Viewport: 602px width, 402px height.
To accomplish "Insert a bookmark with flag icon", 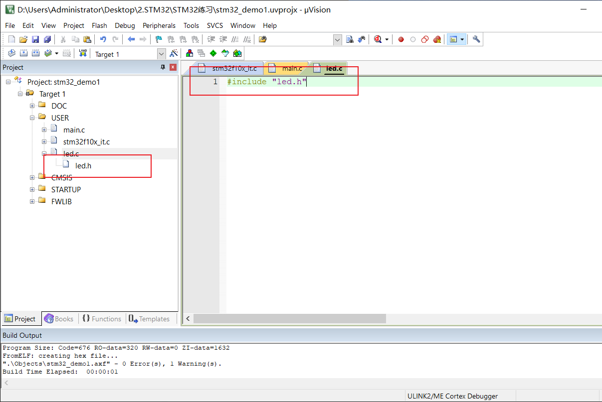I will [x=159, y=39].
